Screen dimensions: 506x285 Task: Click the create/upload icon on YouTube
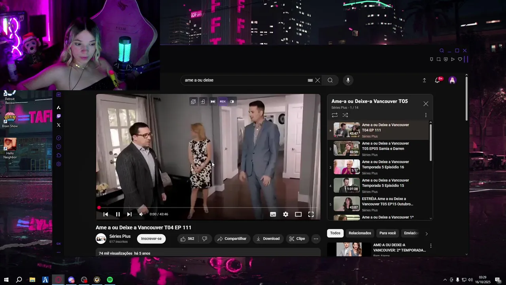(x=424, y=80)
